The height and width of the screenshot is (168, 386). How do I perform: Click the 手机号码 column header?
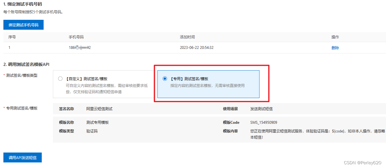[x=76, y=37]
